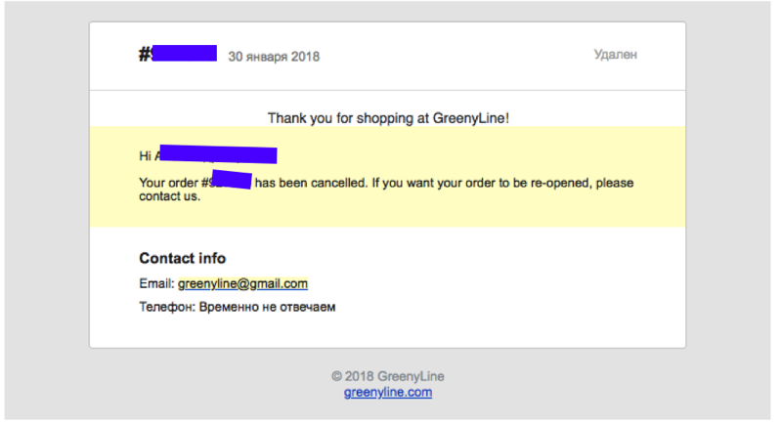
Task: Open the greenyline@gmail.com email link
Action: tap(242, 283)
